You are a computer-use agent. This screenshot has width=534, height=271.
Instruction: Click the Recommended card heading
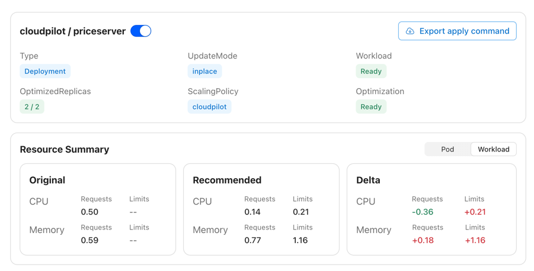tap(227, 180)
